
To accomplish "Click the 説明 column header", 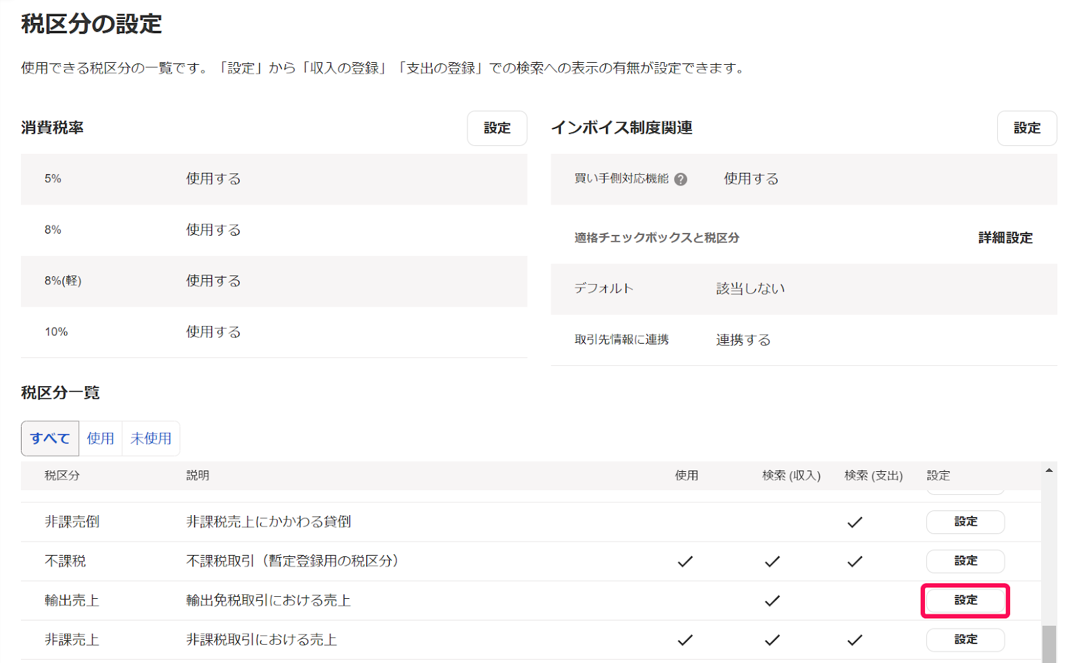I will click(x=197, y=475).
